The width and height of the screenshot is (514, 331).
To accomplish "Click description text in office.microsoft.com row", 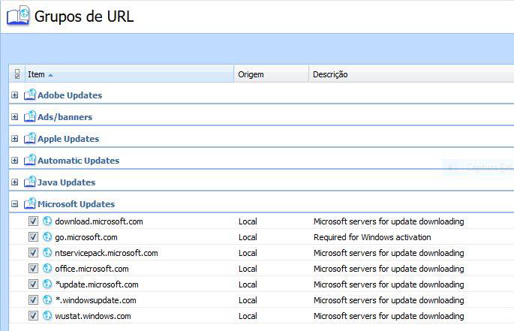I will coord(389,269).
